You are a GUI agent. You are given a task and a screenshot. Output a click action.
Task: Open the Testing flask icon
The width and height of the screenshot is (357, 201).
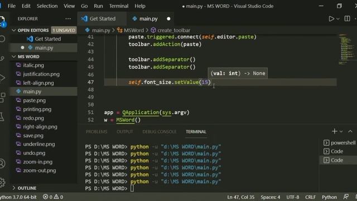tap(2, 117)
